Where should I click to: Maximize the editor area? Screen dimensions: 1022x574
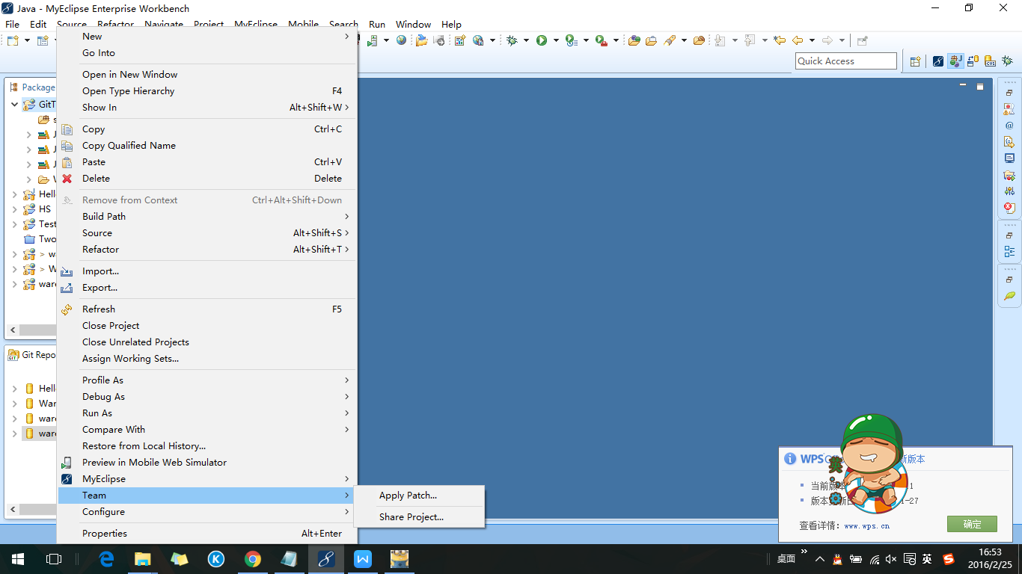(980, 87)
